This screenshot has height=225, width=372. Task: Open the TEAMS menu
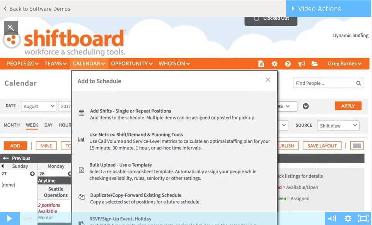(x=56, y=64)
